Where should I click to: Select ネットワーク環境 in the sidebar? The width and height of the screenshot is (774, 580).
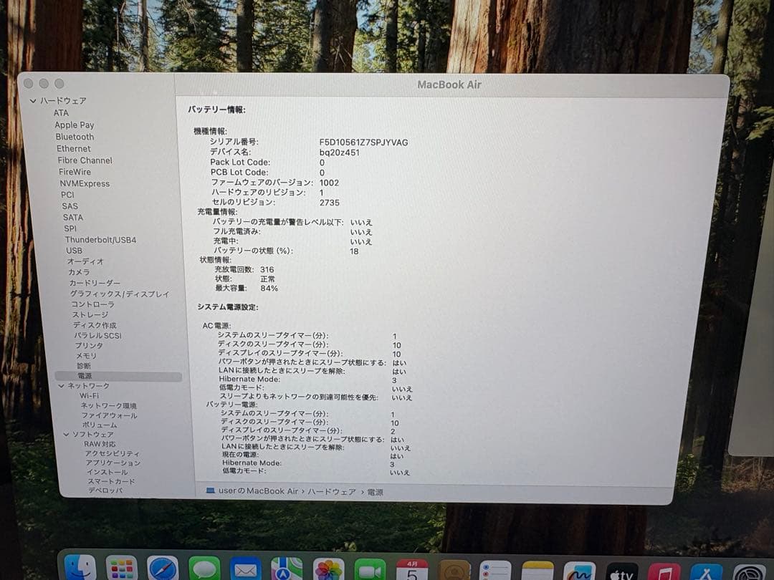tap(109, 406)
